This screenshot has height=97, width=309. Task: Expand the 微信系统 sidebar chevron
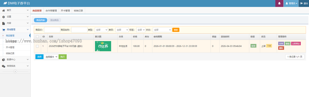click(28, 66)
